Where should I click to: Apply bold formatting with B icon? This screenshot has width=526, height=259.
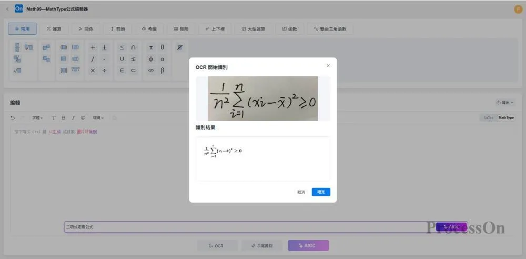click(x=63, y=118)
